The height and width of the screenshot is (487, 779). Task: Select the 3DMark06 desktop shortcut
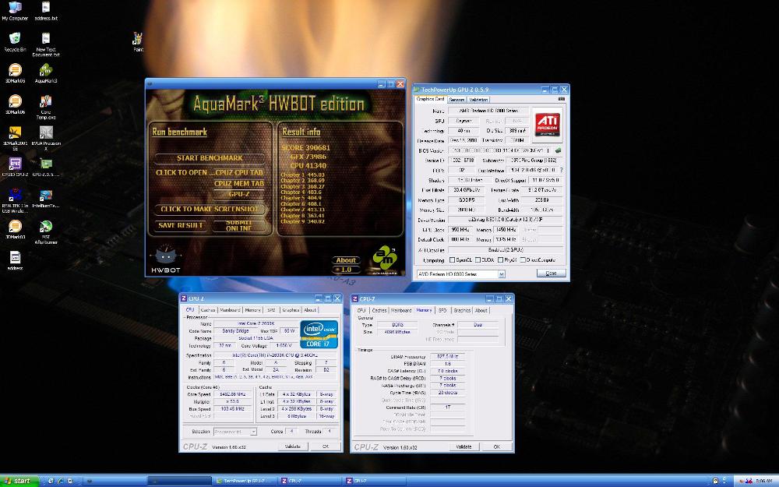click(15, 104)
